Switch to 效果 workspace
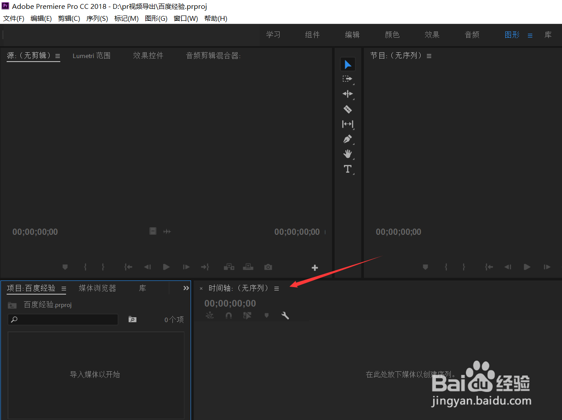 [x=432, y=35]
